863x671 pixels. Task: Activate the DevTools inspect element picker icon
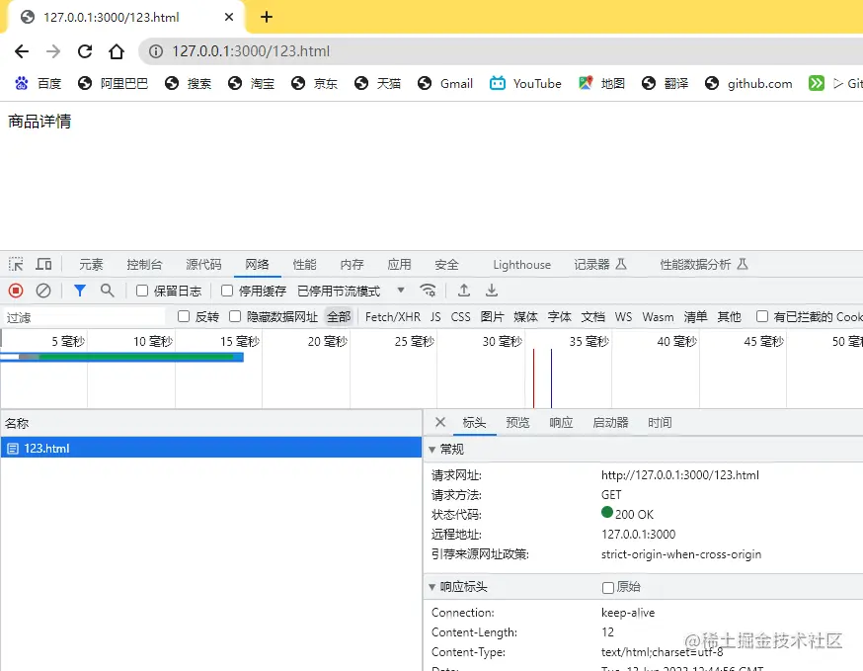[16, 265]
